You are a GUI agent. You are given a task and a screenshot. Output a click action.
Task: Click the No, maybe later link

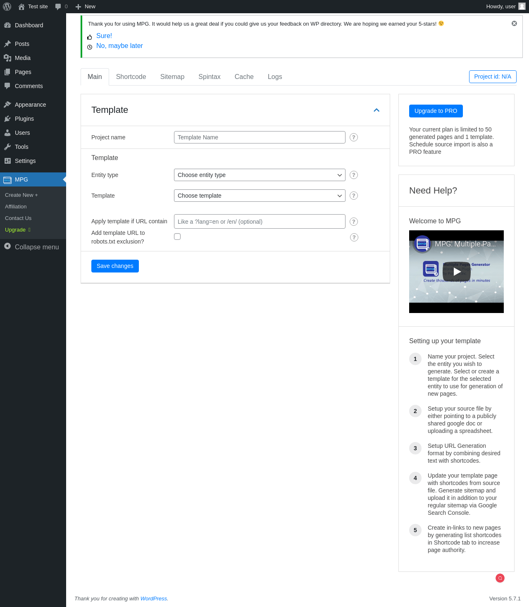tap(119, 46)
